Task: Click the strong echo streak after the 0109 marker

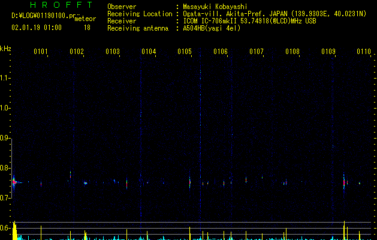Action: (x=344, y=182)
